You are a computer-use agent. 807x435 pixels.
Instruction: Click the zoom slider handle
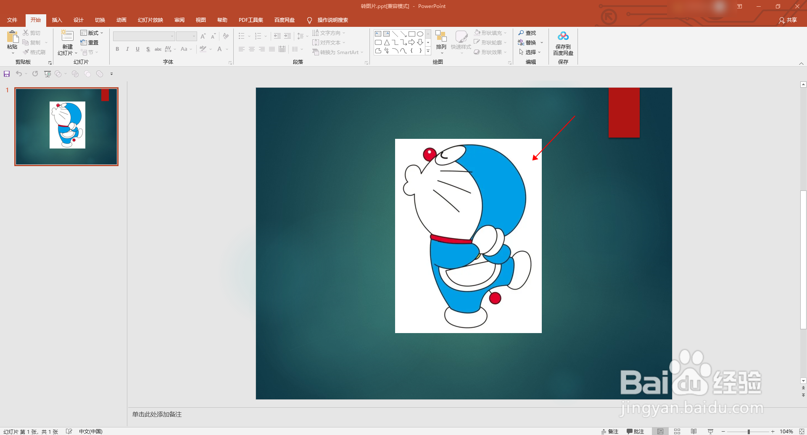point(749,432)
